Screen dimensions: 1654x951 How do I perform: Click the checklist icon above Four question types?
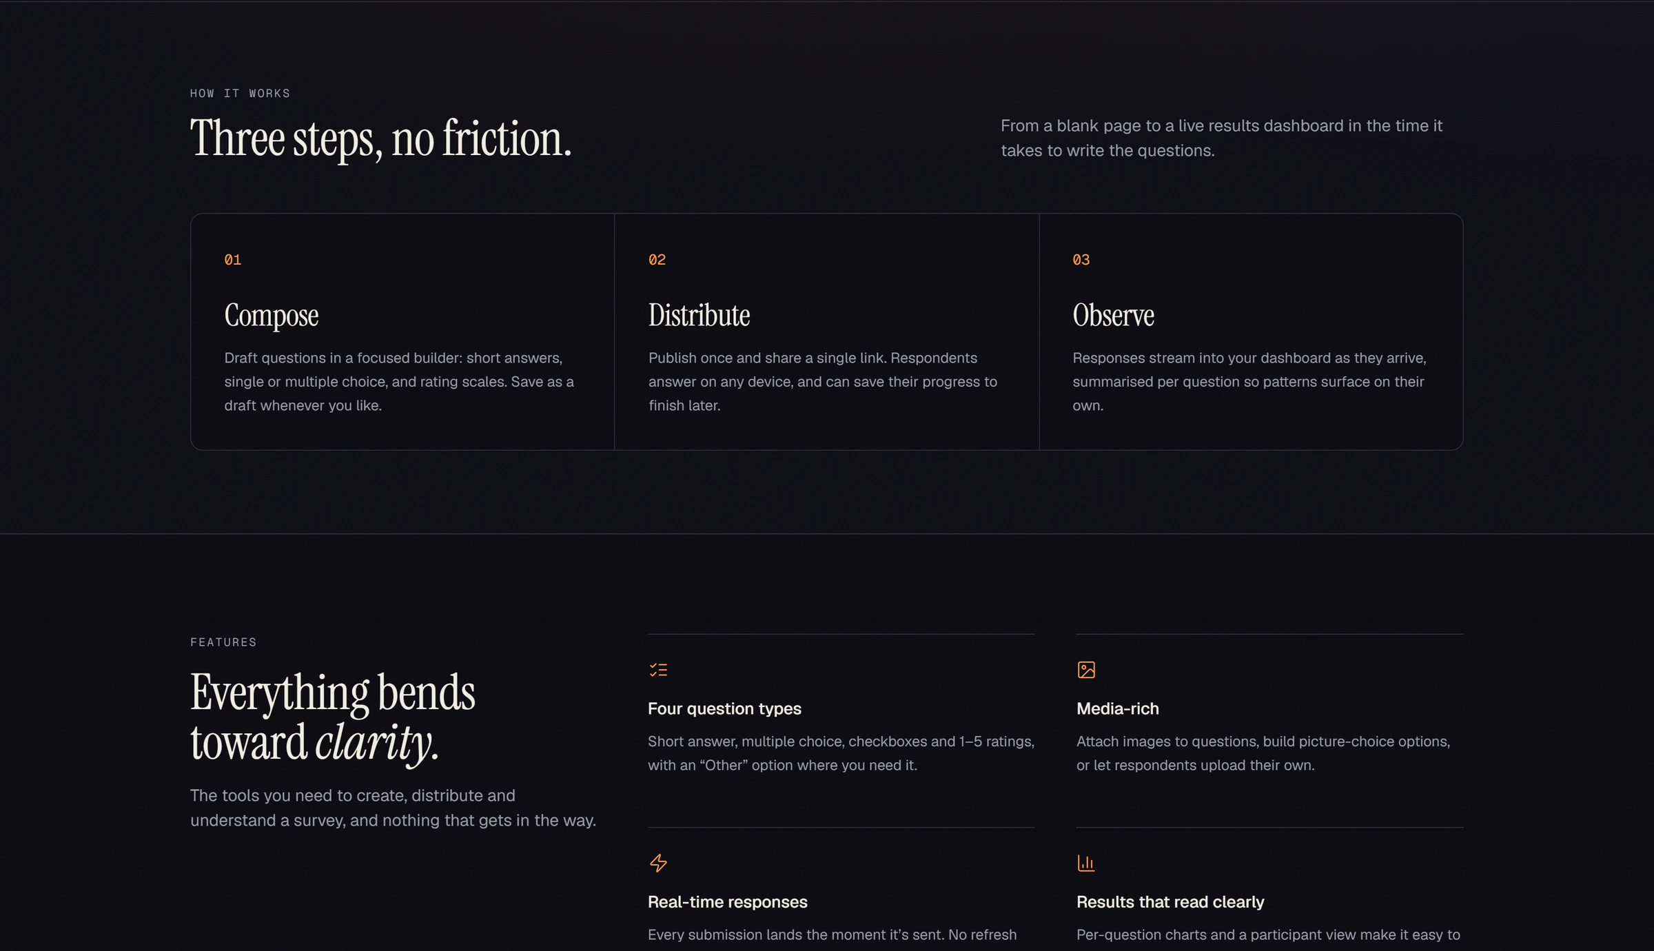coord(658,670)
